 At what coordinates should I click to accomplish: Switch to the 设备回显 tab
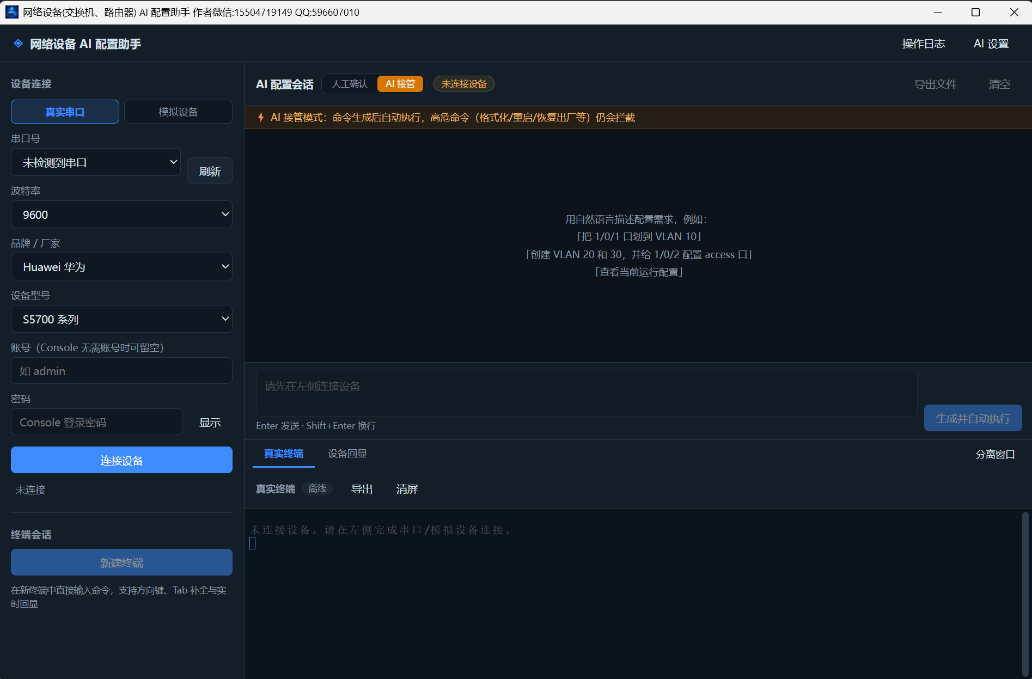[347, 454]
